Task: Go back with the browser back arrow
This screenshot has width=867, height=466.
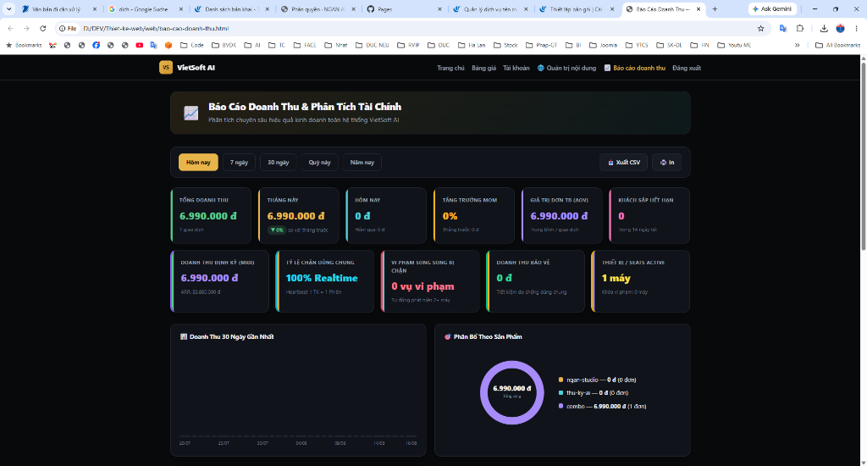Action: (x=10, y=28)
